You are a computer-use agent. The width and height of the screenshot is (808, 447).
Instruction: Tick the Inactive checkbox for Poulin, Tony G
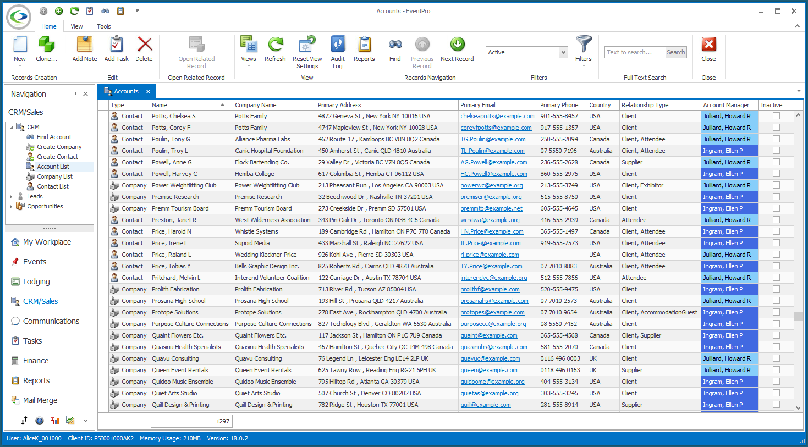click(x=776, y=139)
